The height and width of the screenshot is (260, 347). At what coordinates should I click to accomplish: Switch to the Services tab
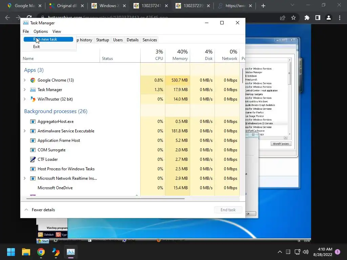pos(149,40)
